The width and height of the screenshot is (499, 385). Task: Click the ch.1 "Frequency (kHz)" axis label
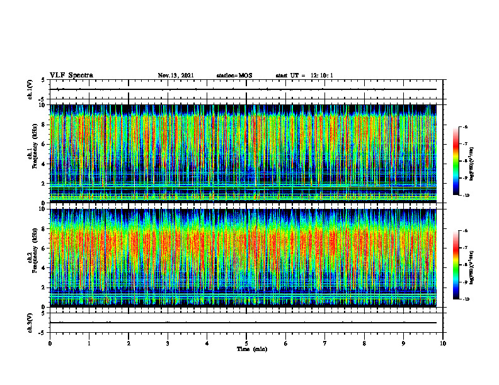click(35, 146)
